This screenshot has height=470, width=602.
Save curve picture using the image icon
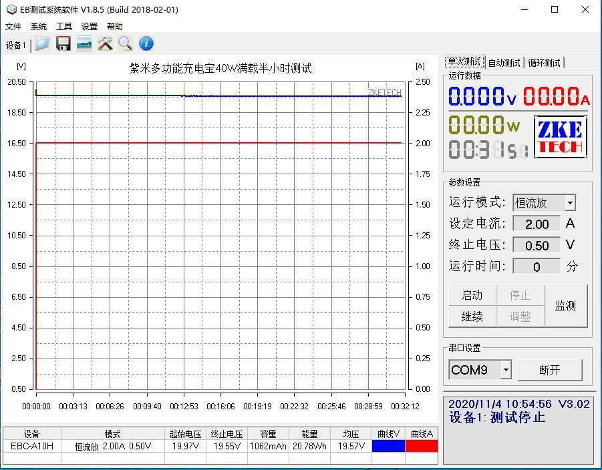[84, 44]
